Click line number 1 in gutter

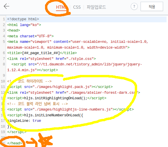[x=4, y=19]
